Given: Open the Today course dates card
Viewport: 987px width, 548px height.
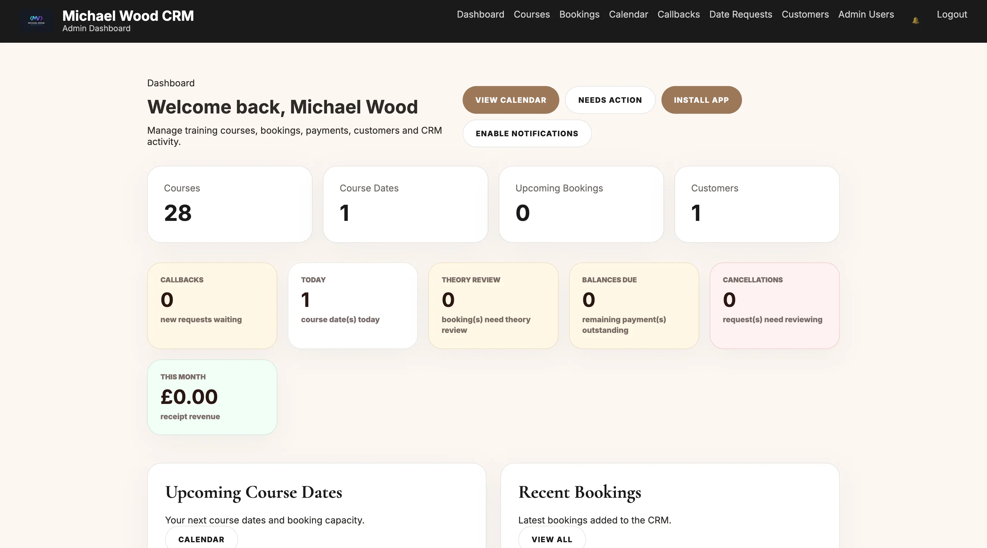Looking at the screenshot, I should pos(352,306).
